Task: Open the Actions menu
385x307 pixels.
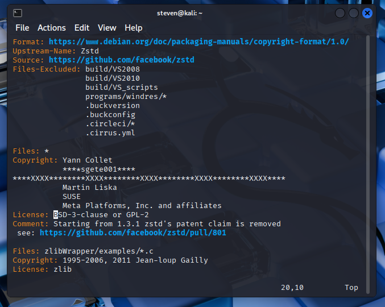Action: [52, 28]
